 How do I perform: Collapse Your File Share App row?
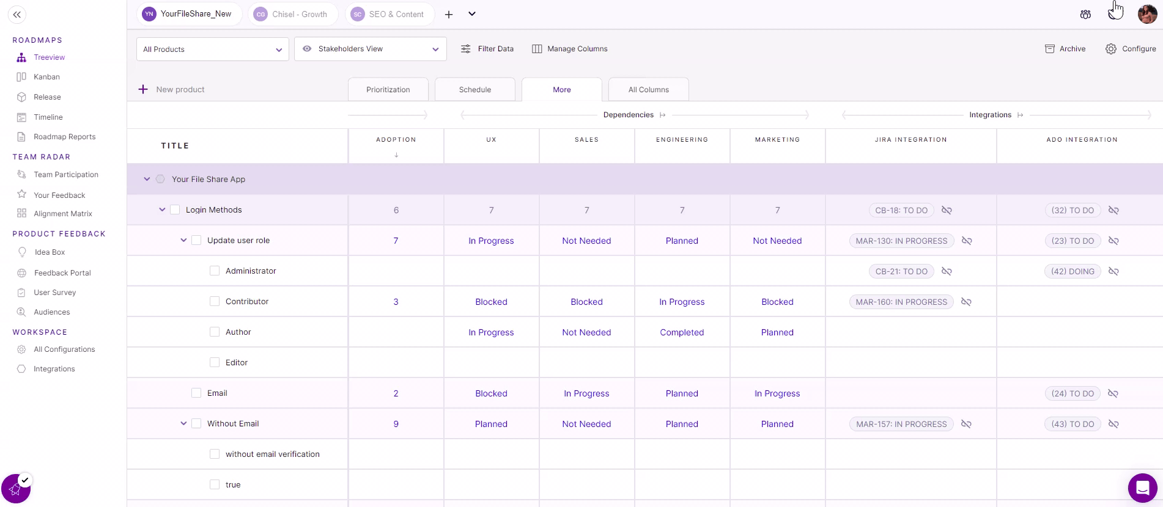pos(147,179)
